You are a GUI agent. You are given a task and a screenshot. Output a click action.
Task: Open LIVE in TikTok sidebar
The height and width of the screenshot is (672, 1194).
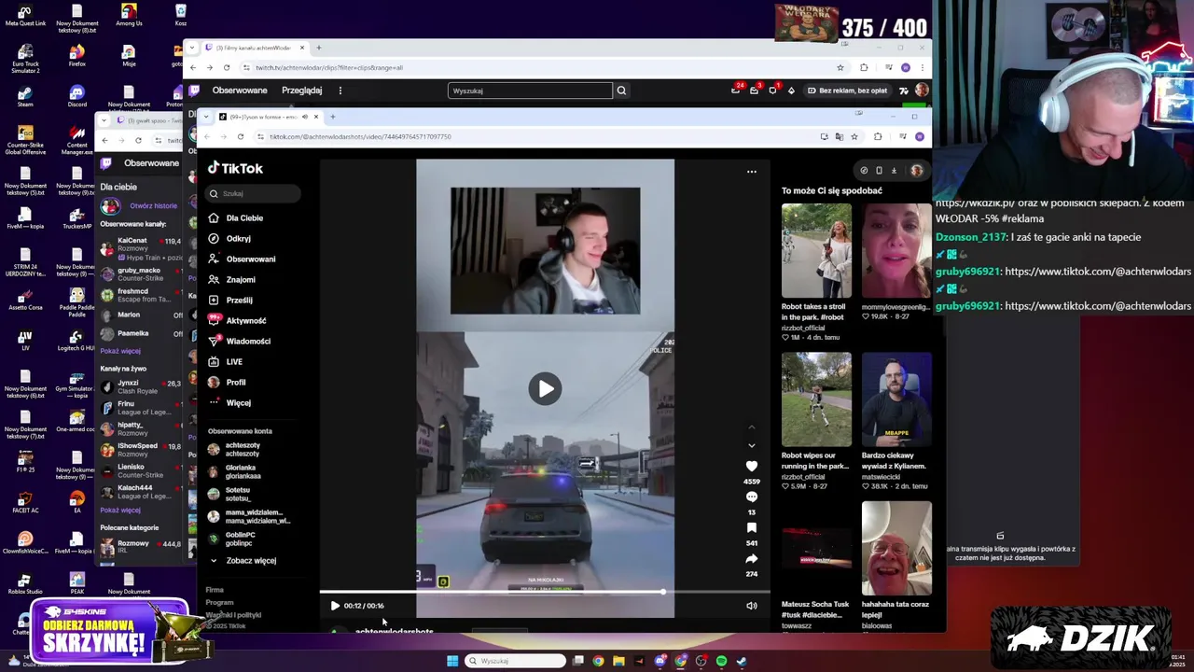pyautogui.click(x=226, y=361)
